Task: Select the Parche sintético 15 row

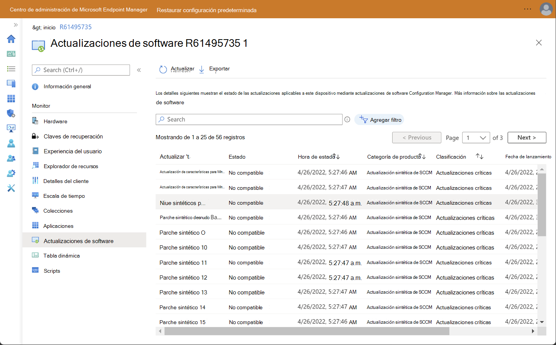Action: (x=347, y=321)
